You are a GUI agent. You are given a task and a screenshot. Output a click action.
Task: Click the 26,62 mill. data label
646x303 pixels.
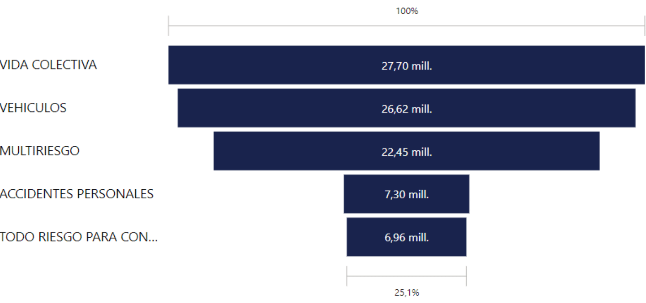407,109
